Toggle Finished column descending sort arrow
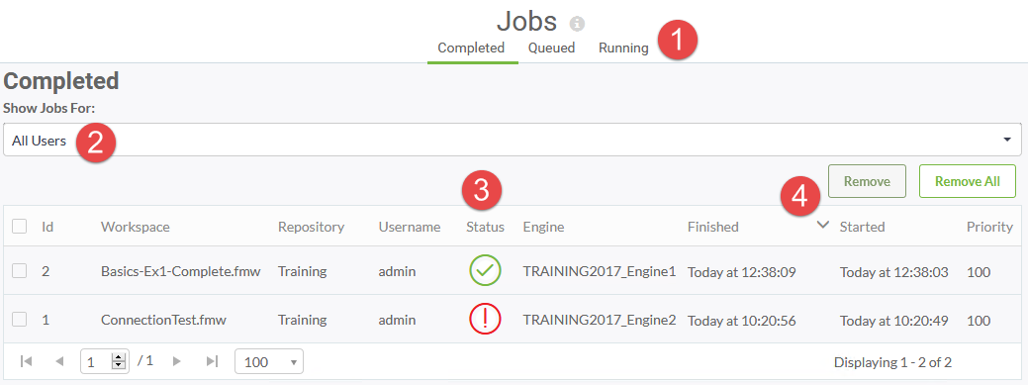1028x385 pixels. click(823, 226)
